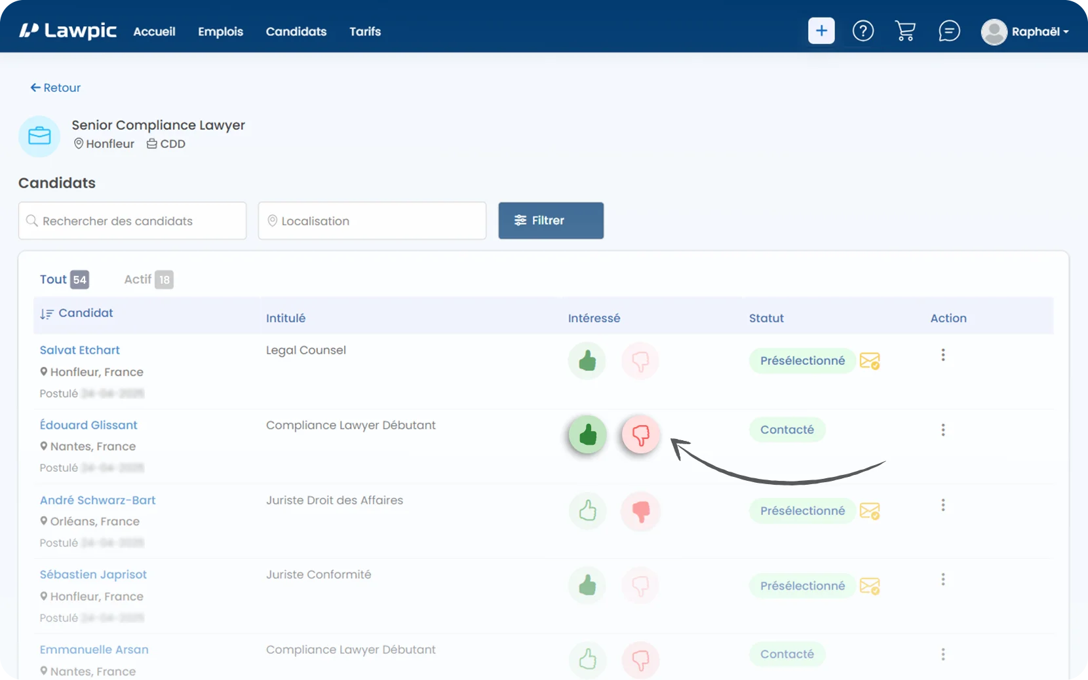Viewport: 1088px width, 680px height.
Task: Open the help question mark icon
Action: (863, 31)
